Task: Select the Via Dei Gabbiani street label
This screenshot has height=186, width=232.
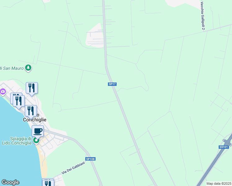Action: pos(73,168)
